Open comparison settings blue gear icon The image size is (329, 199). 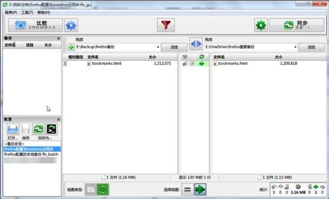click(71, 25)
